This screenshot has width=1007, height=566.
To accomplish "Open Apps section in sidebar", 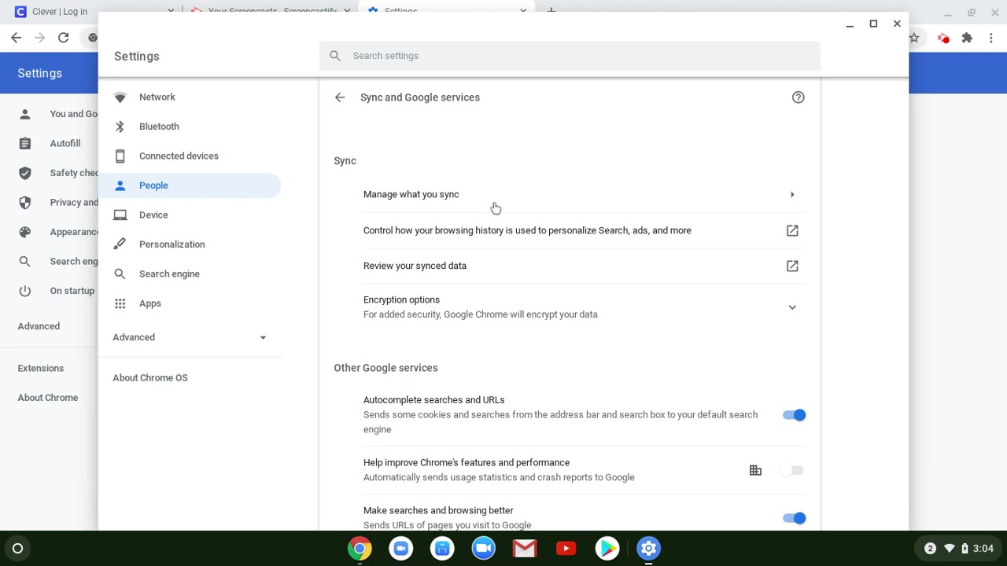I will coord(190,303).
